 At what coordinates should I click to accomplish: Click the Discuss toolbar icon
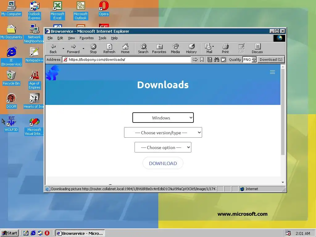pyautogui.click(x=257, y=48)
